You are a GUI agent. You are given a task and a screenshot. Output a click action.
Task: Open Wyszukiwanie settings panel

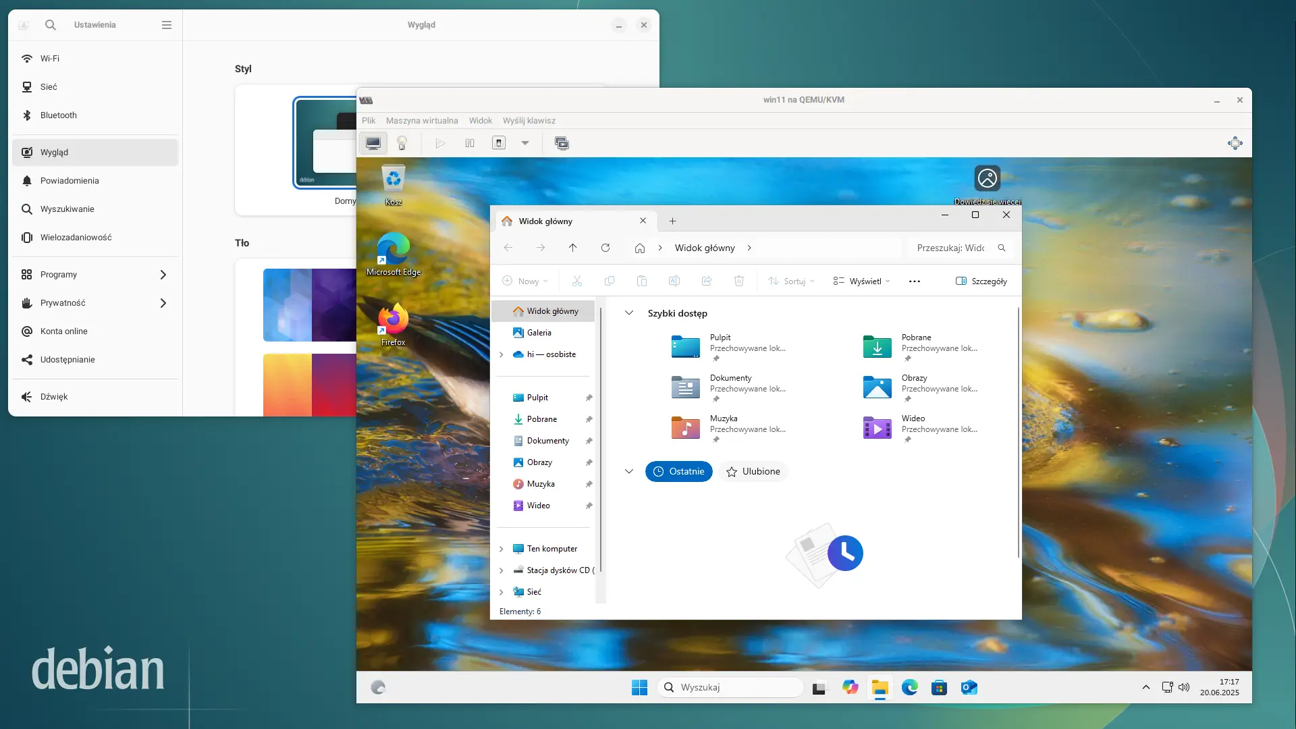click(x=95, y=209)
